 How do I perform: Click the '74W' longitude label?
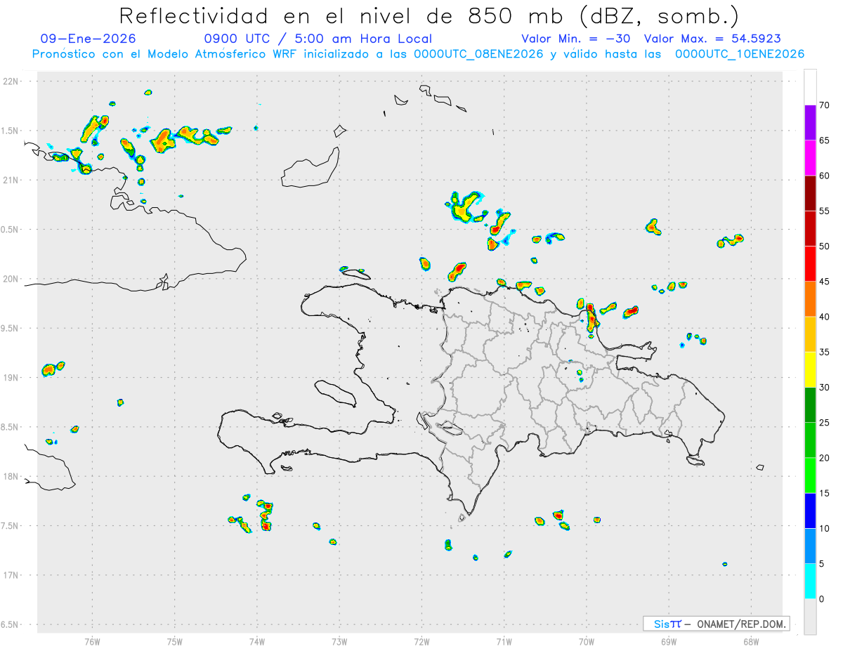(x=256, y=641)
